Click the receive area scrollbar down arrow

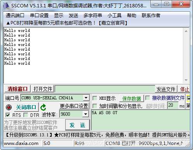tap(186, 80)
